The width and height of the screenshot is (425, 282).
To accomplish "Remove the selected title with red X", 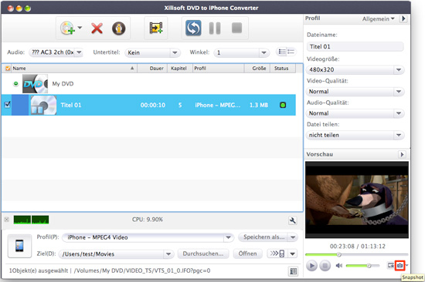I will point(97,28).
